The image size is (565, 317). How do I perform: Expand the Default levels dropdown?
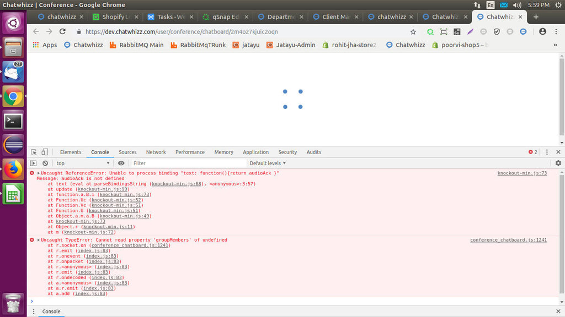268,163
